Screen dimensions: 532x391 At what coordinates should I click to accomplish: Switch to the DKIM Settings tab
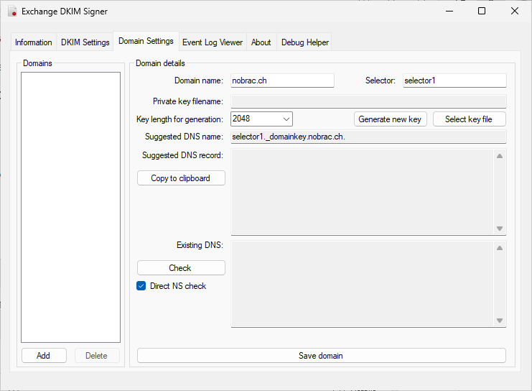(x=85, y=42)
